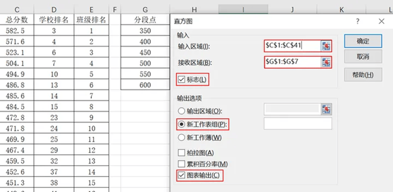Click the disabled 输出区域 range field
The image size is (393, 192).
tap(292, 109)
